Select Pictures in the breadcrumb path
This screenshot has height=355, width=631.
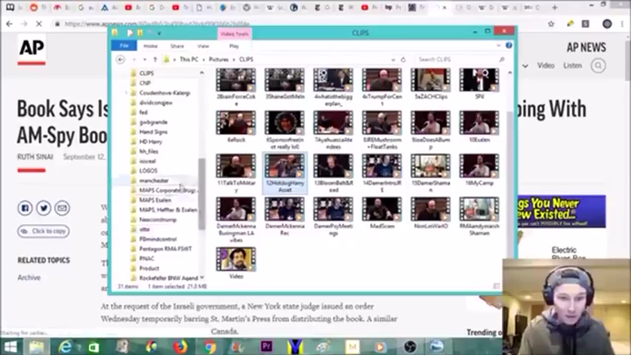pyautogui.click(x=218, y=59)
